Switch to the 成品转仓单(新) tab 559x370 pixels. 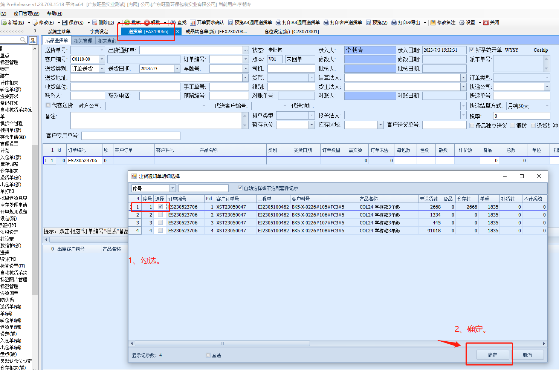(x=216, y=32)
